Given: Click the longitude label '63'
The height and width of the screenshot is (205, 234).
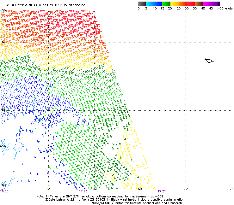Looking at the screenshot, I should coord(48,189).
